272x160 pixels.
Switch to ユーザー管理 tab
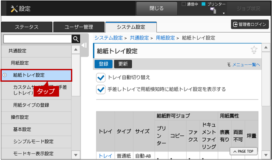(79, 27)
